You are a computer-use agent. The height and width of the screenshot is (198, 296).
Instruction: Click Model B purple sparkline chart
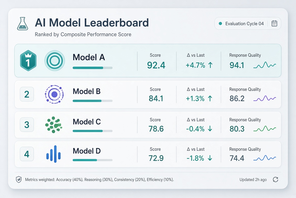coord(265,98)
